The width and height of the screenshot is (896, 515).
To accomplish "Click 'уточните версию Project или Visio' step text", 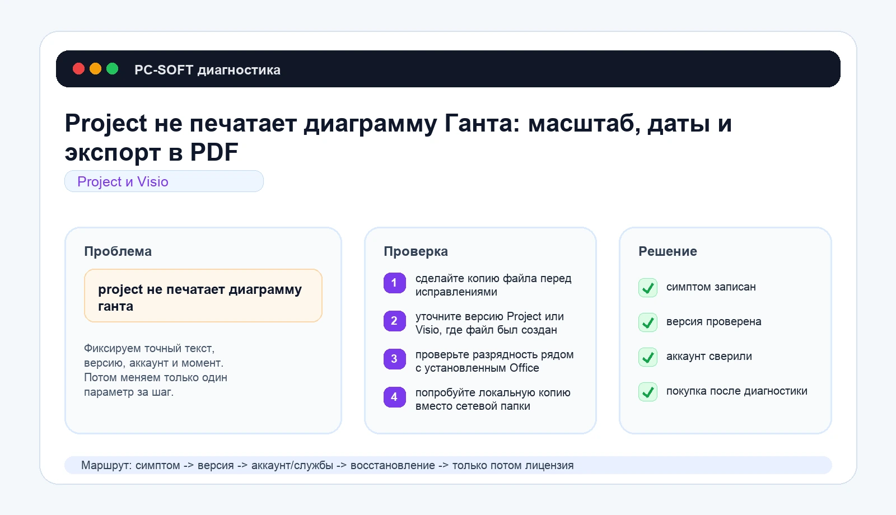I will (489, 323).
